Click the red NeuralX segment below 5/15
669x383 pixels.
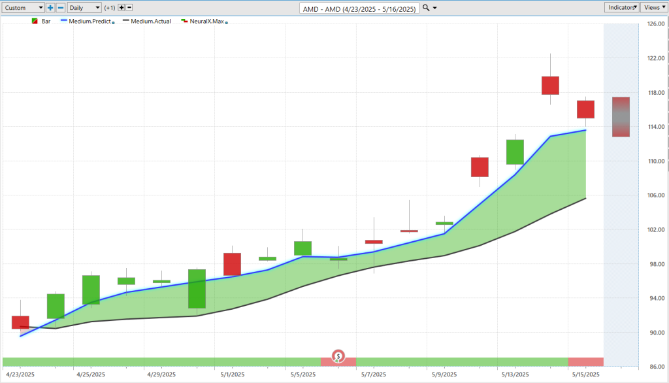pos(586,362)
